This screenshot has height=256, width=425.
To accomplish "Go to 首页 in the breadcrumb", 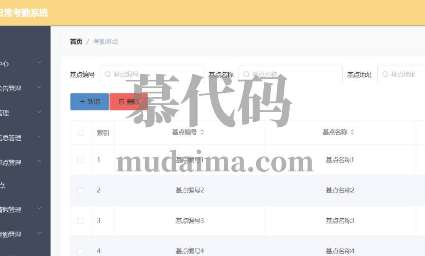I will 76,42.
